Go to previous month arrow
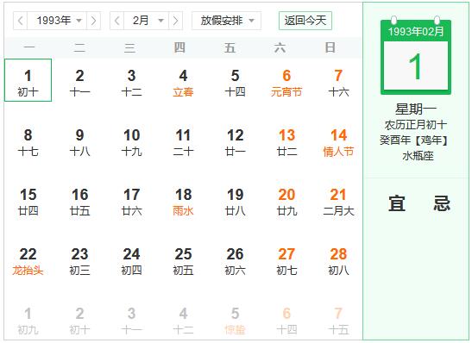Screen dimensions: 472x343 pyautogui.click(x=117, y=21)
